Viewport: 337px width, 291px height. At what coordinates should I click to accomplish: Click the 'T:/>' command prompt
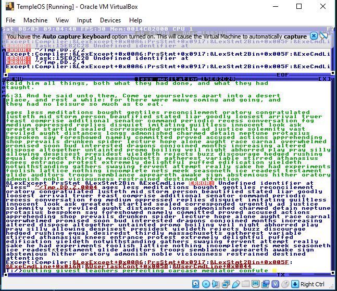(14, 271)
